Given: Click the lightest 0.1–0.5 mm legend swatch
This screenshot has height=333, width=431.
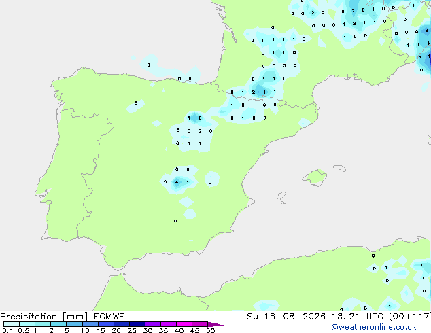Looking at the screenshot, I should tap(12, 324).
